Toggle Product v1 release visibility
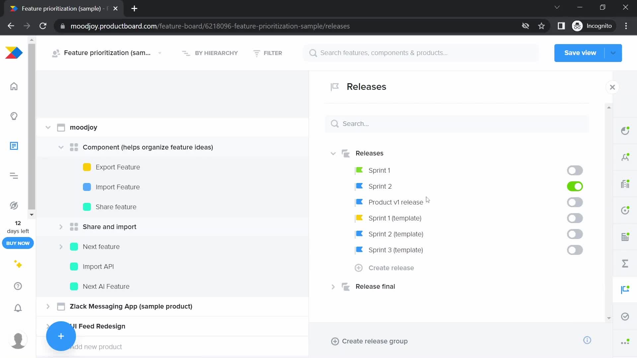637x358 pixels. 575,202
